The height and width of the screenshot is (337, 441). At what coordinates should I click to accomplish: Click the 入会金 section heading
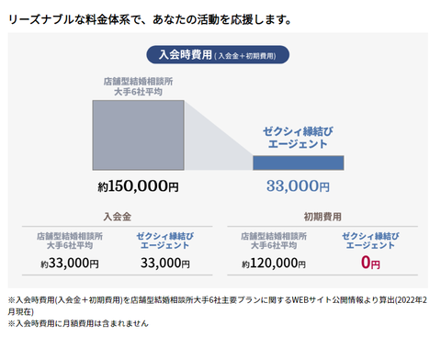[x=118, y=217]
